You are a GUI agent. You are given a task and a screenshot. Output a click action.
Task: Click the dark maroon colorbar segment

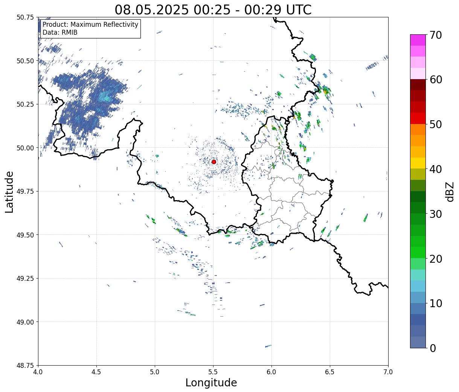click(x=418, y=84)
